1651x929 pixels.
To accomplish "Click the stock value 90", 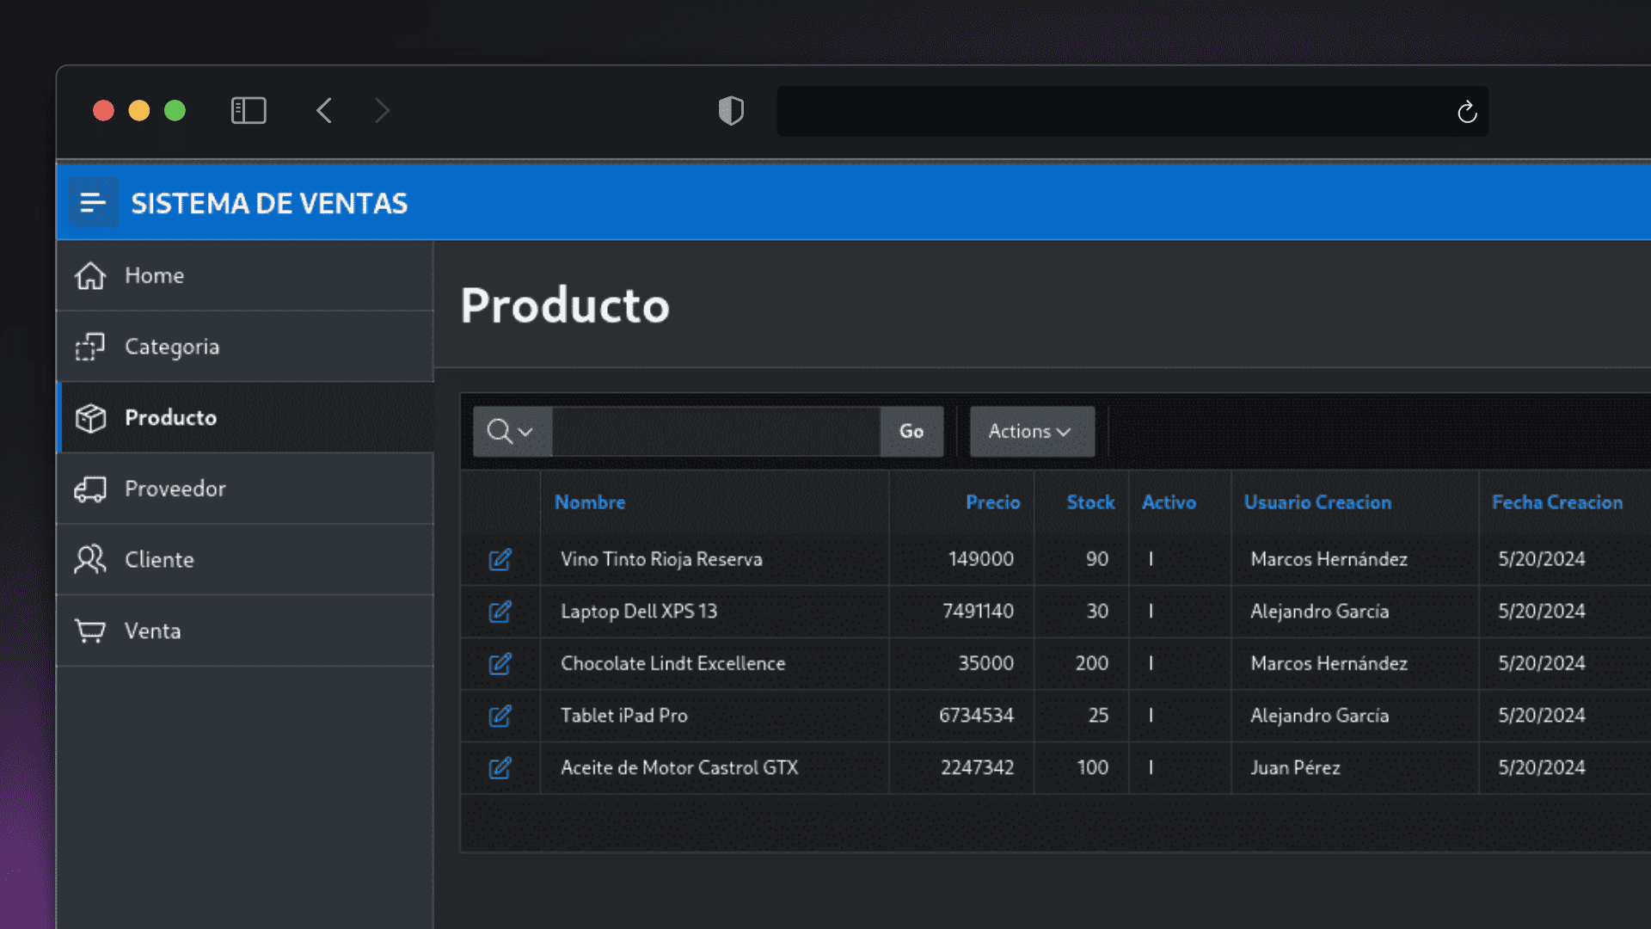I will (1097, 559).
